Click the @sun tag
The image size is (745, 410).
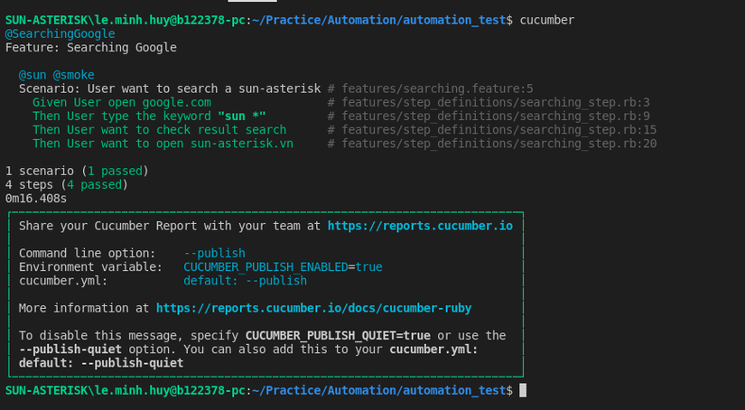[x=33, y=75]
